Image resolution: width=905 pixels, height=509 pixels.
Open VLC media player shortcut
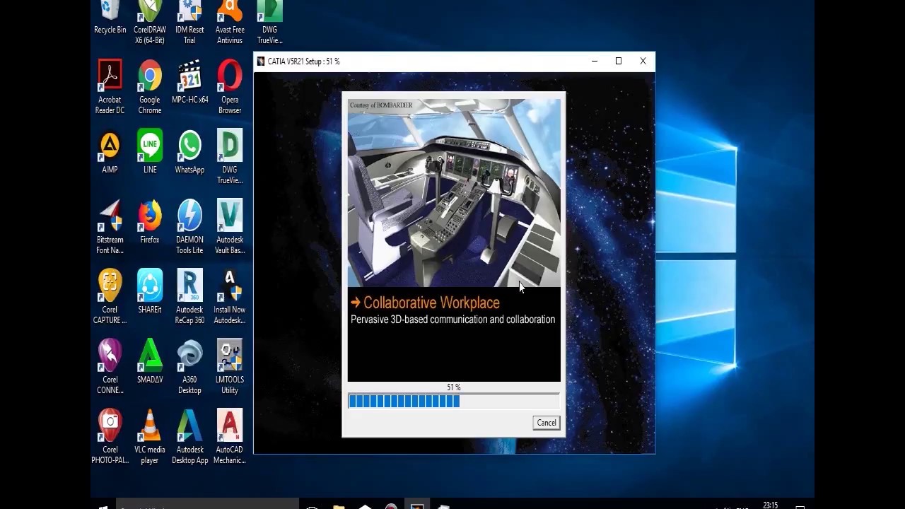pyautogui.click(x=150, y=437)
